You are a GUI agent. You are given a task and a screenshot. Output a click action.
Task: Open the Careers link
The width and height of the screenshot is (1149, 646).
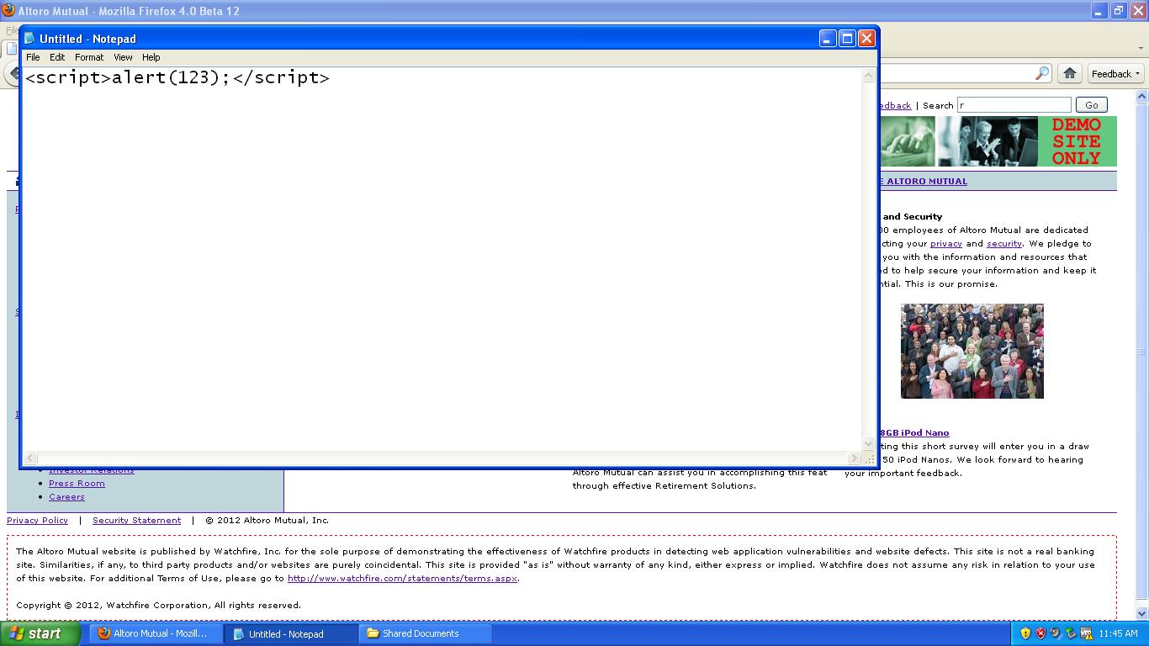(x=66, y=496)
